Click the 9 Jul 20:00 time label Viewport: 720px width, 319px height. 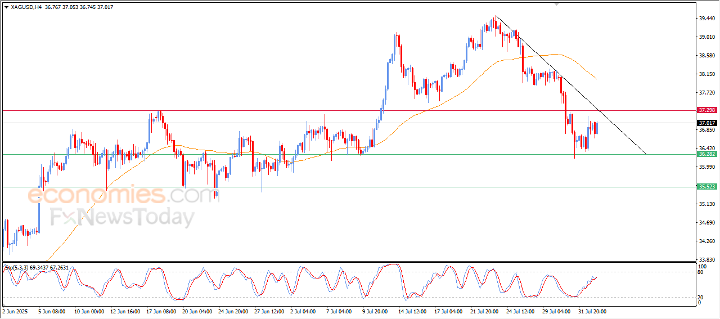tap(376, 311)
